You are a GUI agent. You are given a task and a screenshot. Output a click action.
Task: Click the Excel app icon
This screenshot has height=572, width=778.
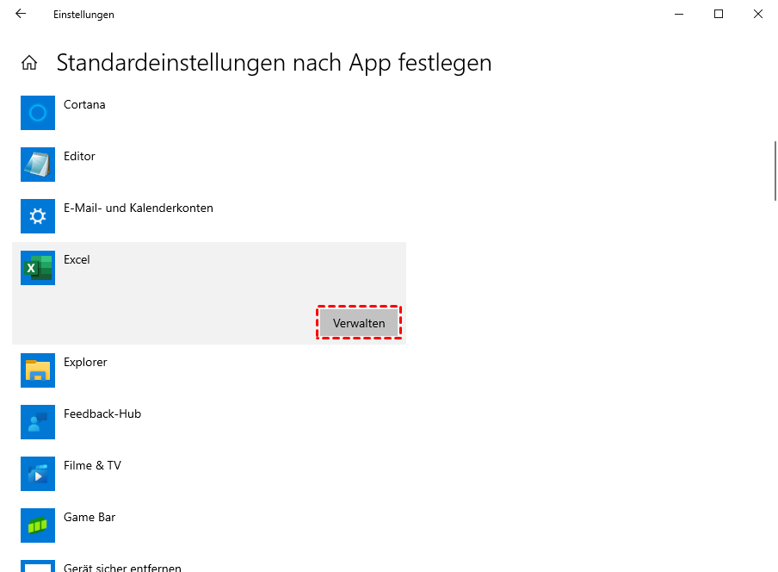[38, 268]
